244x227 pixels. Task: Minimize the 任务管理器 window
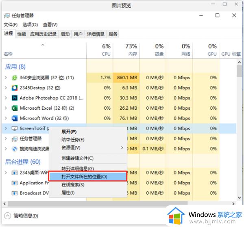click(x=201, y=15)
